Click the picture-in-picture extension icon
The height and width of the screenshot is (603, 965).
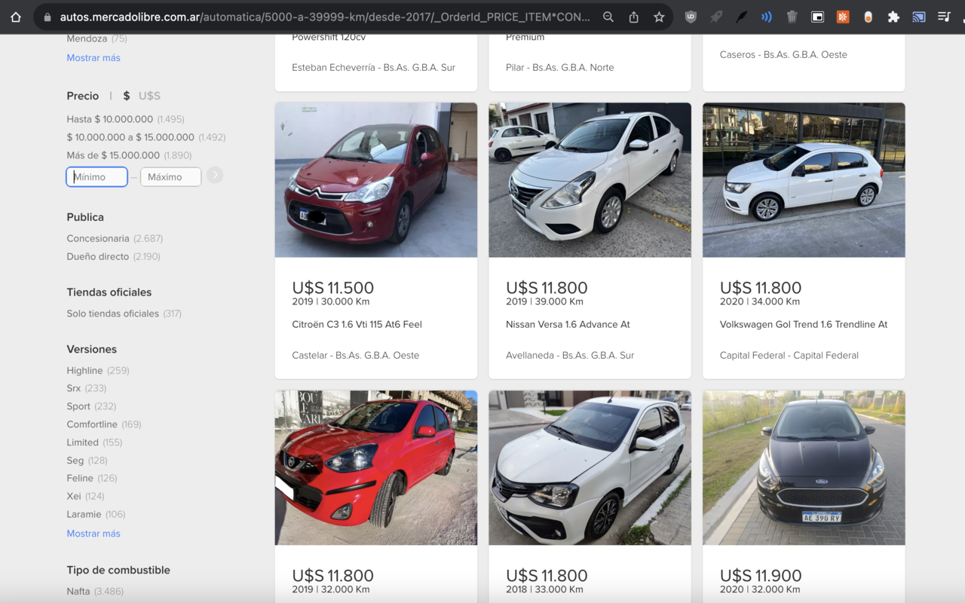coord(817,17)
